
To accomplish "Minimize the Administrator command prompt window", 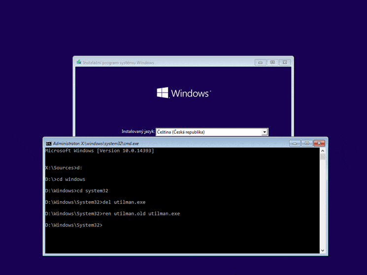I will pyautogui.click(x=295, y=143).
